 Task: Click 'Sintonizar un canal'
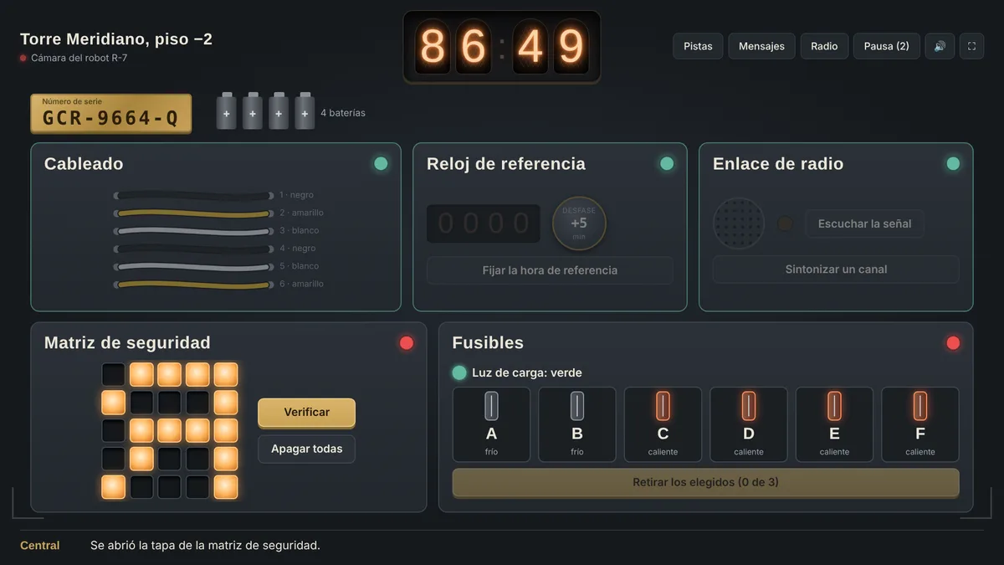(836, 270)
